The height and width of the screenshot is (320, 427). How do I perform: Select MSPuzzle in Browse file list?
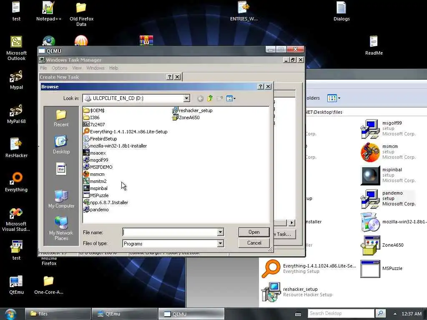pyautogui.click(x=96, y=195)
